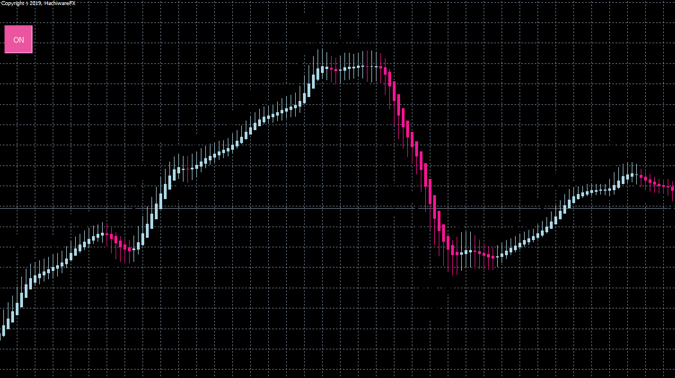675x378 pixels.
Task: Click the HachiwareFX copyright text
Action: [38, 3]
